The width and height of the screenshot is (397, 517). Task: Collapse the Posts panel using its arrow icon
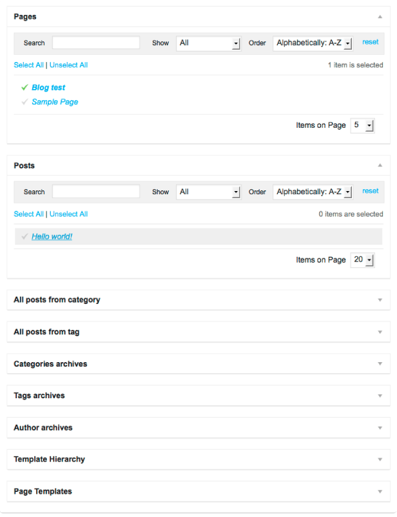click(x=380, y=165)
